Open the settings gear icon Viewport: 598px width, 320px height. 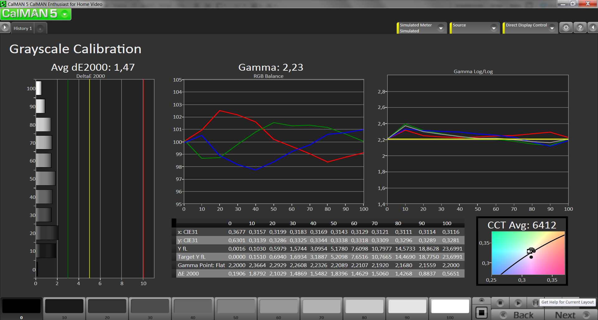coord(566,28)
